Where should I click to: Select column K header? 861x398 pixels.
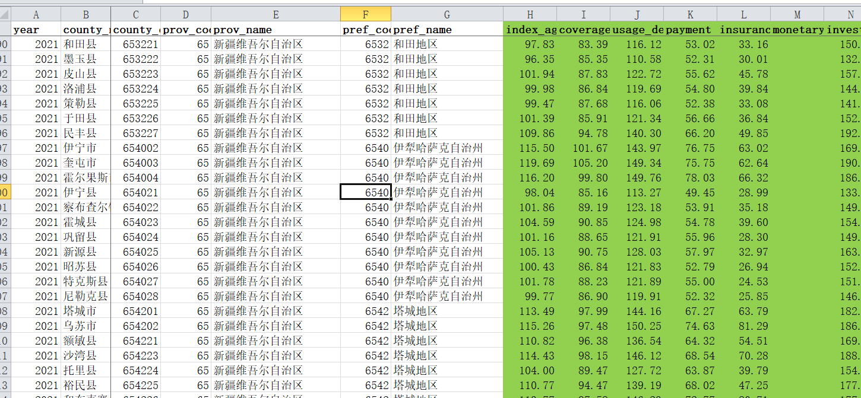pyautogui.click(x=691, y=14)
